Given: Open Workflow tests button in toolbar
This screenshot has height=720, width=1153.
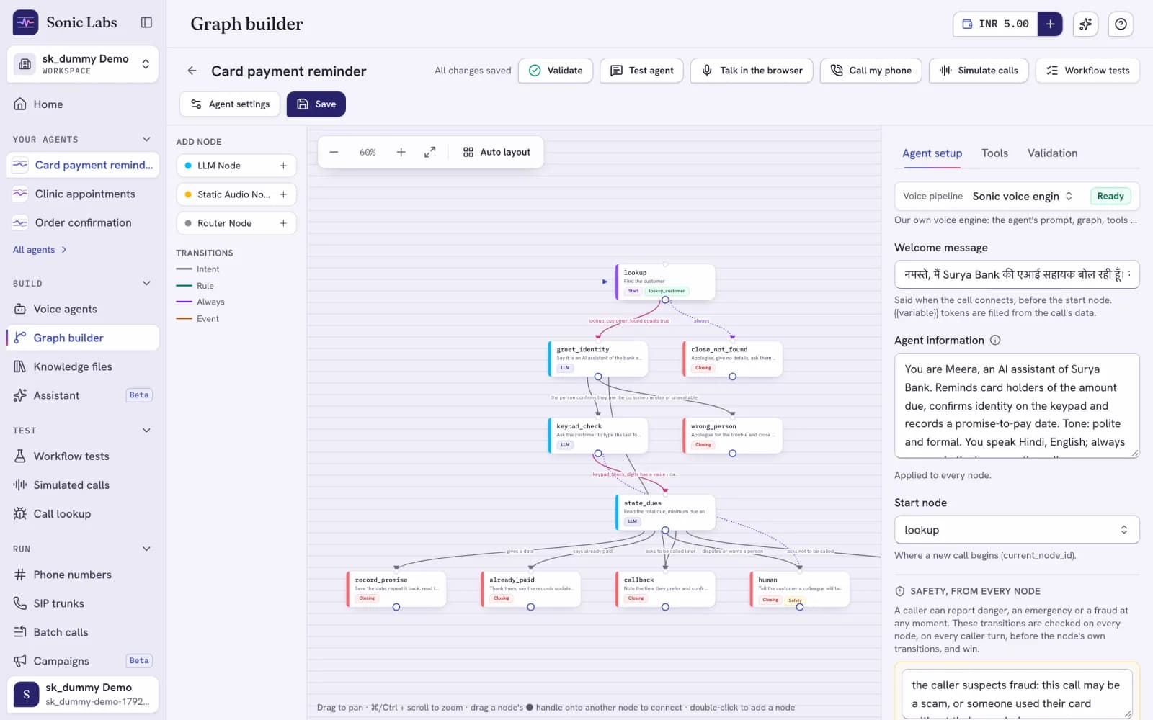Looking at the screenshot, I should pos(1087,71).
